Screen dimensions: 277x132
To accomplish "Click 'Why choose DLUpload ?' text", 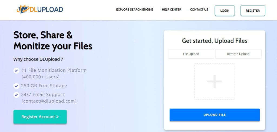I will [38, 60].
